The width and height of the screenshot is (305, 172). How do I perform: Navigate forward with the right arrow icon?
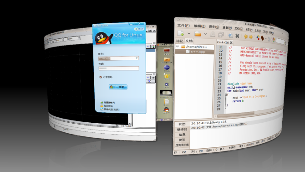click(251, 36)
